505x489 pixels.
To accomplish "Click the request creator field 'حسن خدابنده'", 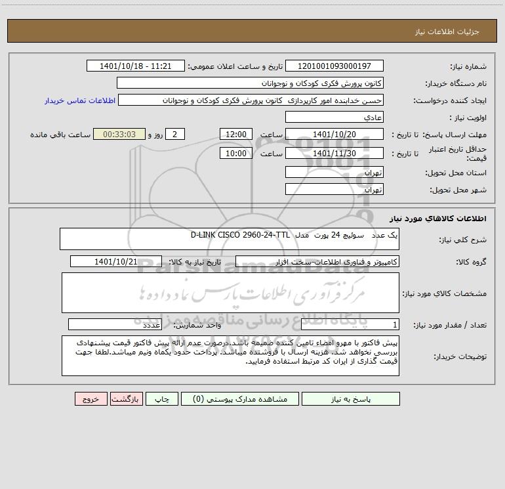I will tap(251, 100).
